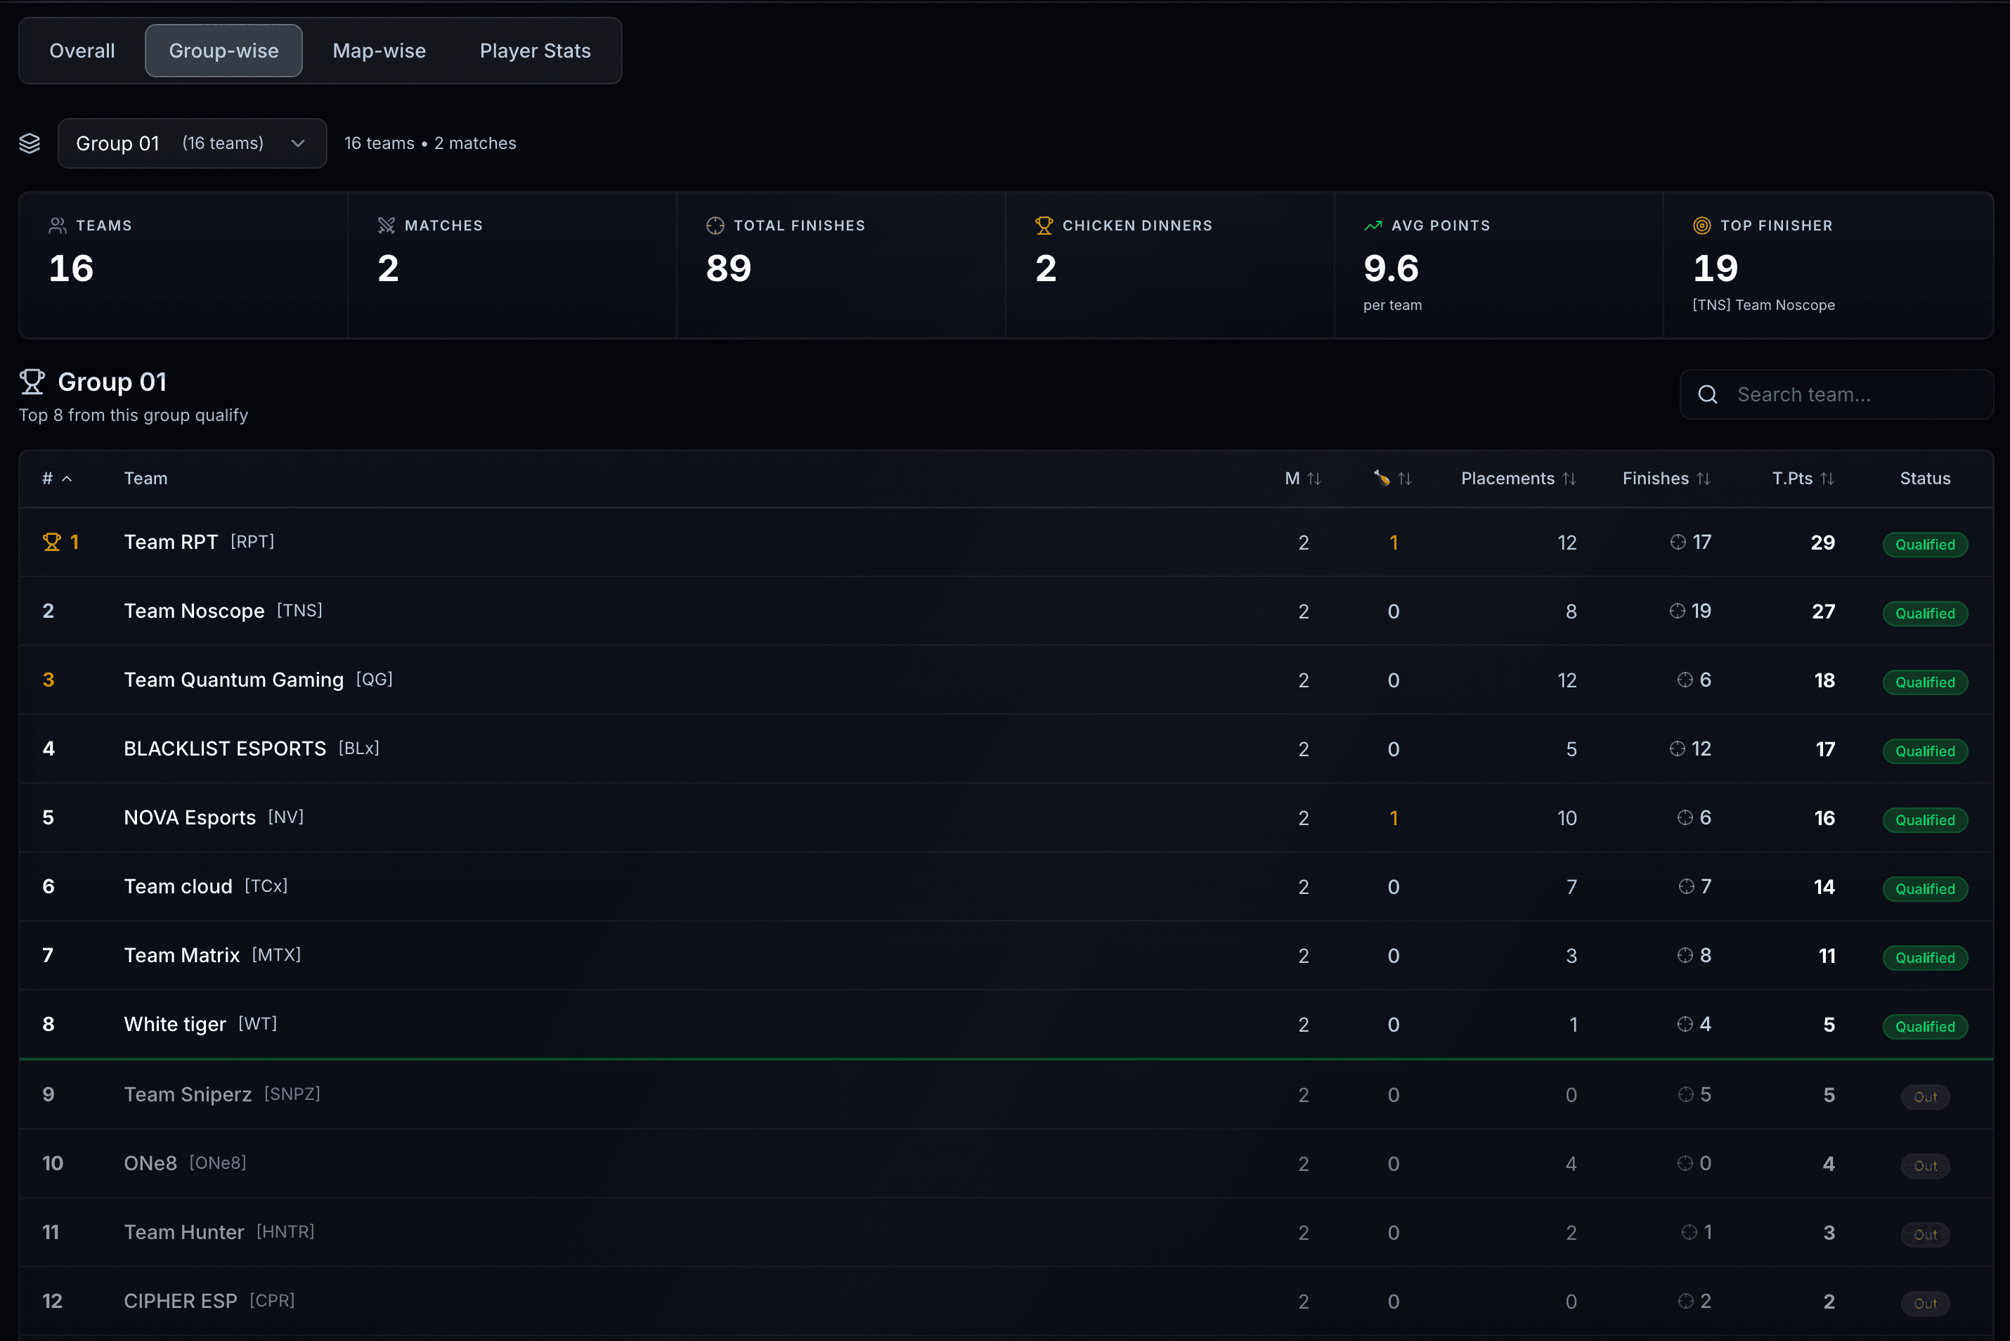This screenshot has height=1341, width=2010.
Task: Sort table by Placements column
Action: click(x=1519, y=478)
